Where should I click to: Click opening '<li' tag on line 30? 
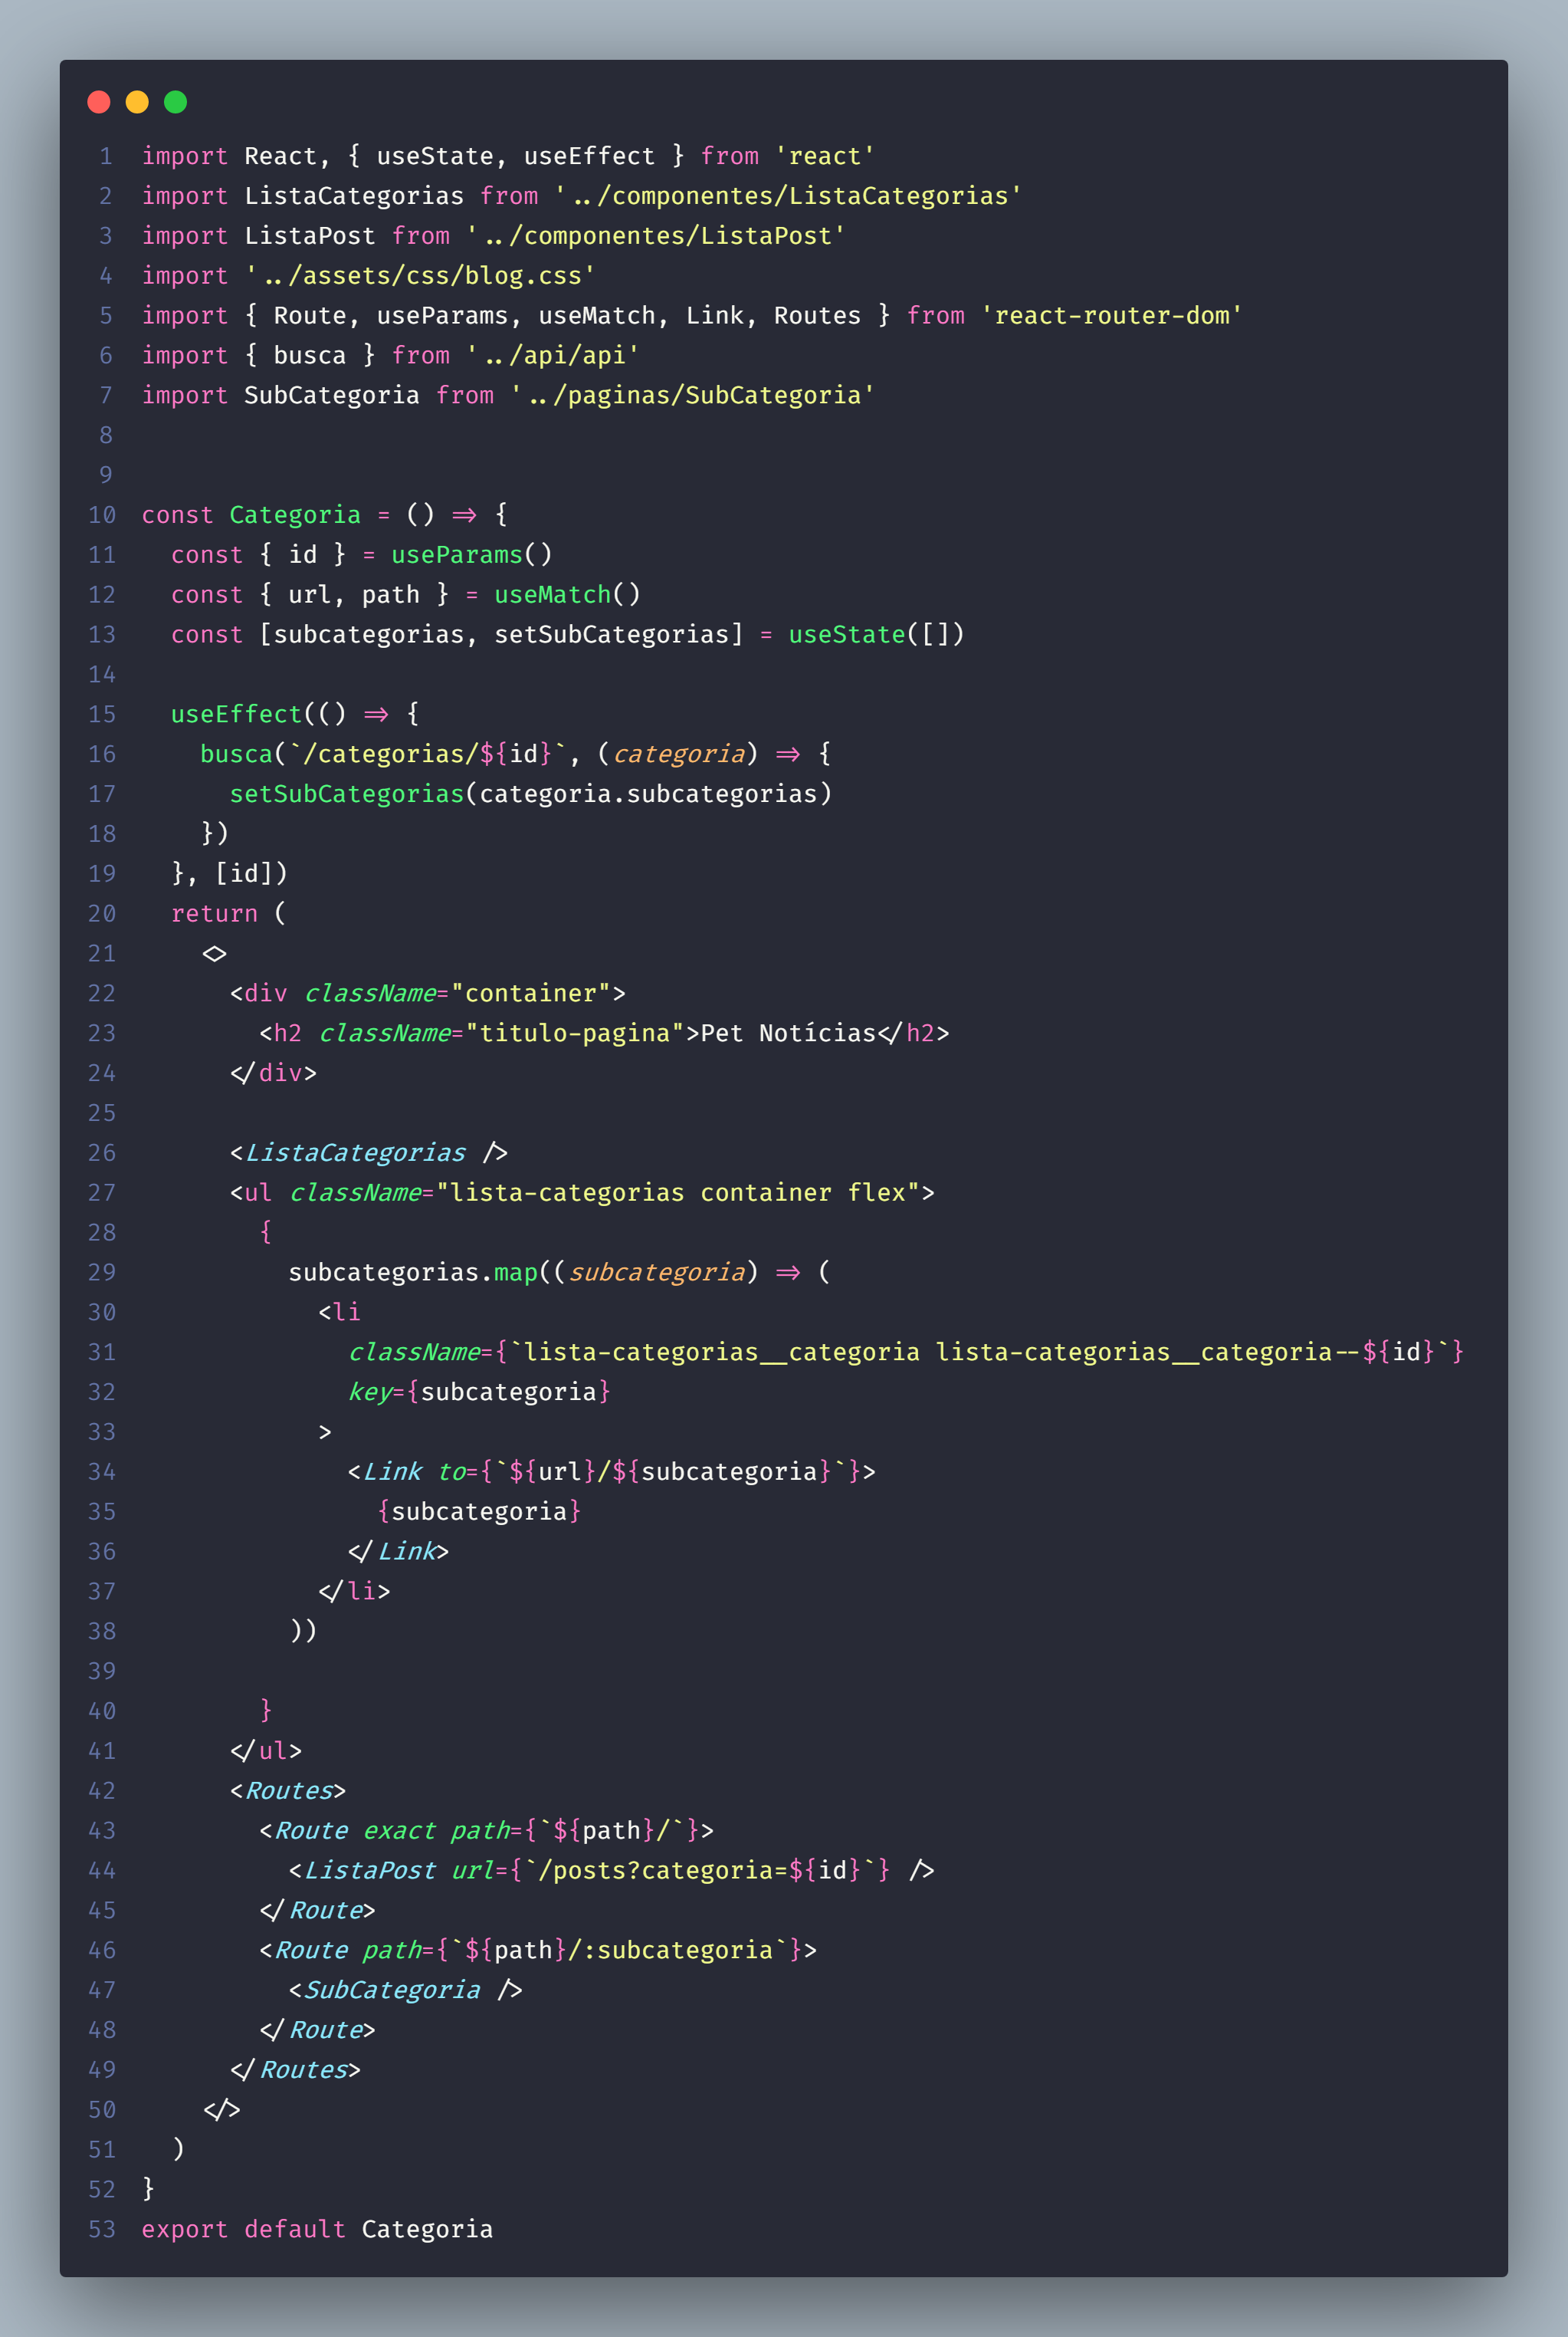tap(339, 1313)
